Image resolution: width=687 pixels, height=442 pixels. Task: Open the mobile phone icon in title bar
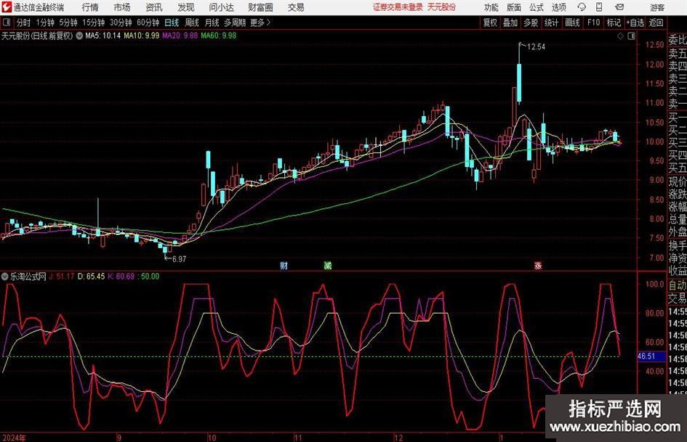tap(599, 7)
